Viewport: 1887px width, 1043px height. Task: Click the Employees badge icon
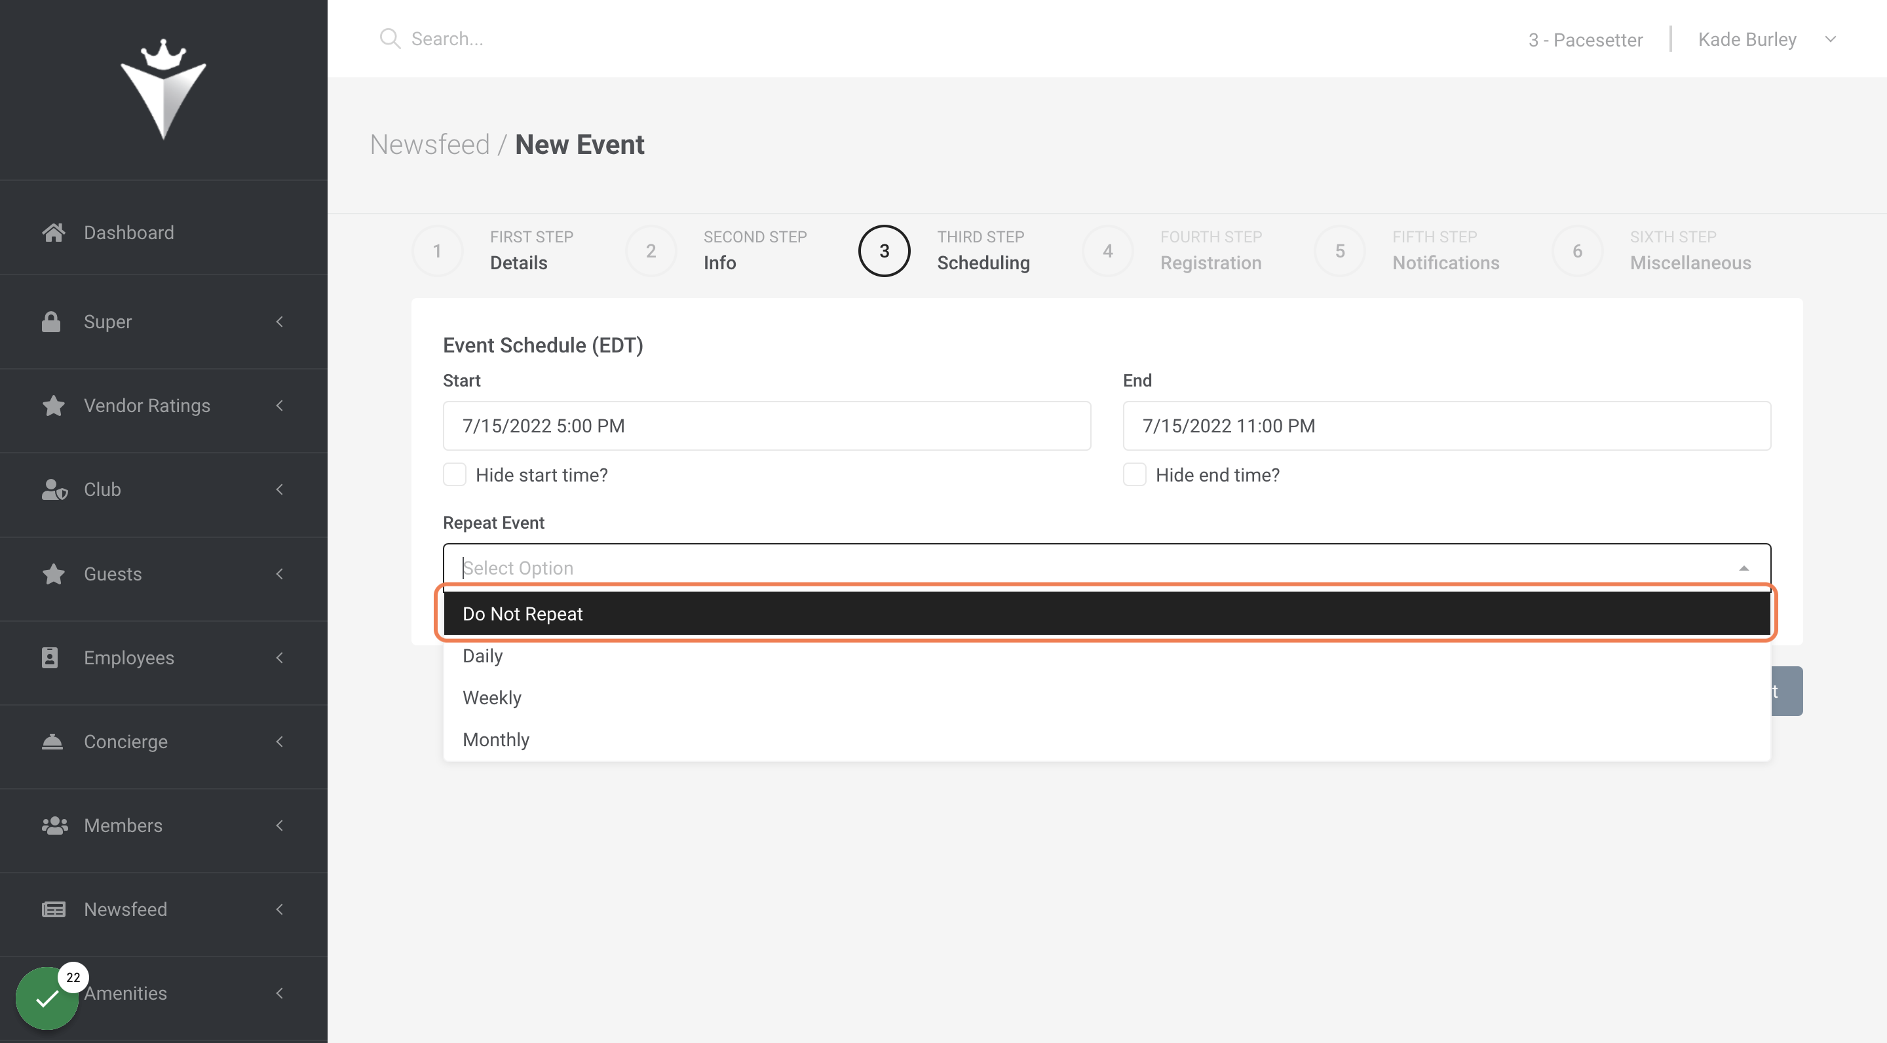(50, 657)
